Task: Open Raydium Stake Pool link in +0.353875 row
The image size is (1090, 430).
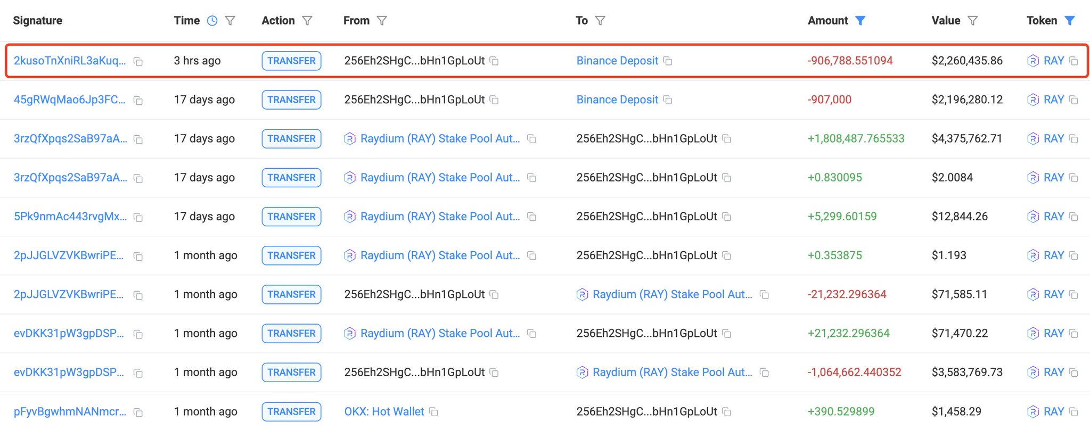Action: click(440, 255)
